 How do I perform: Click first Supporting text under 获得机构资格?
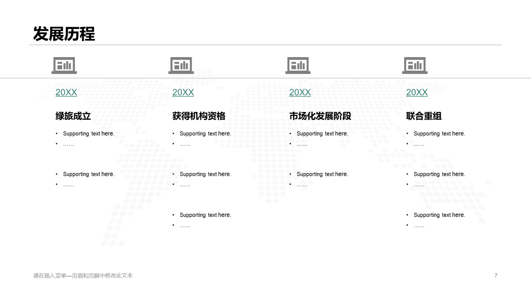(x=205, y=134)
